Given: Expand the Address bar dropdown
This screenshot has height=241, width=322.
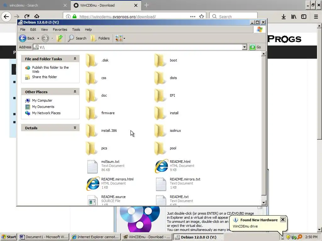Looking at the screenshot, I should pyautogui.click(x=244, y=47).
